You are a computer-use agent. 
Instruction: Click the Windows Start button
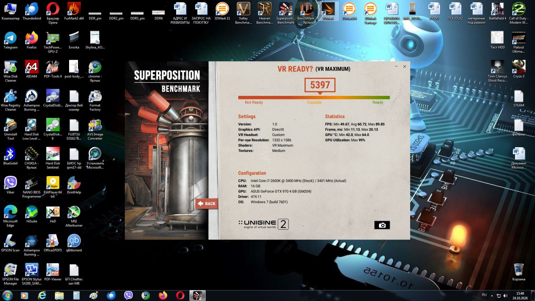(7, 295)
